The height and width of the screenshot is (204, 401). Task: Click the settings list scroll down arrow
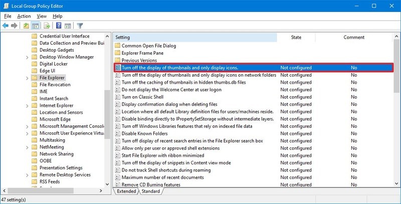click(396, 183)
